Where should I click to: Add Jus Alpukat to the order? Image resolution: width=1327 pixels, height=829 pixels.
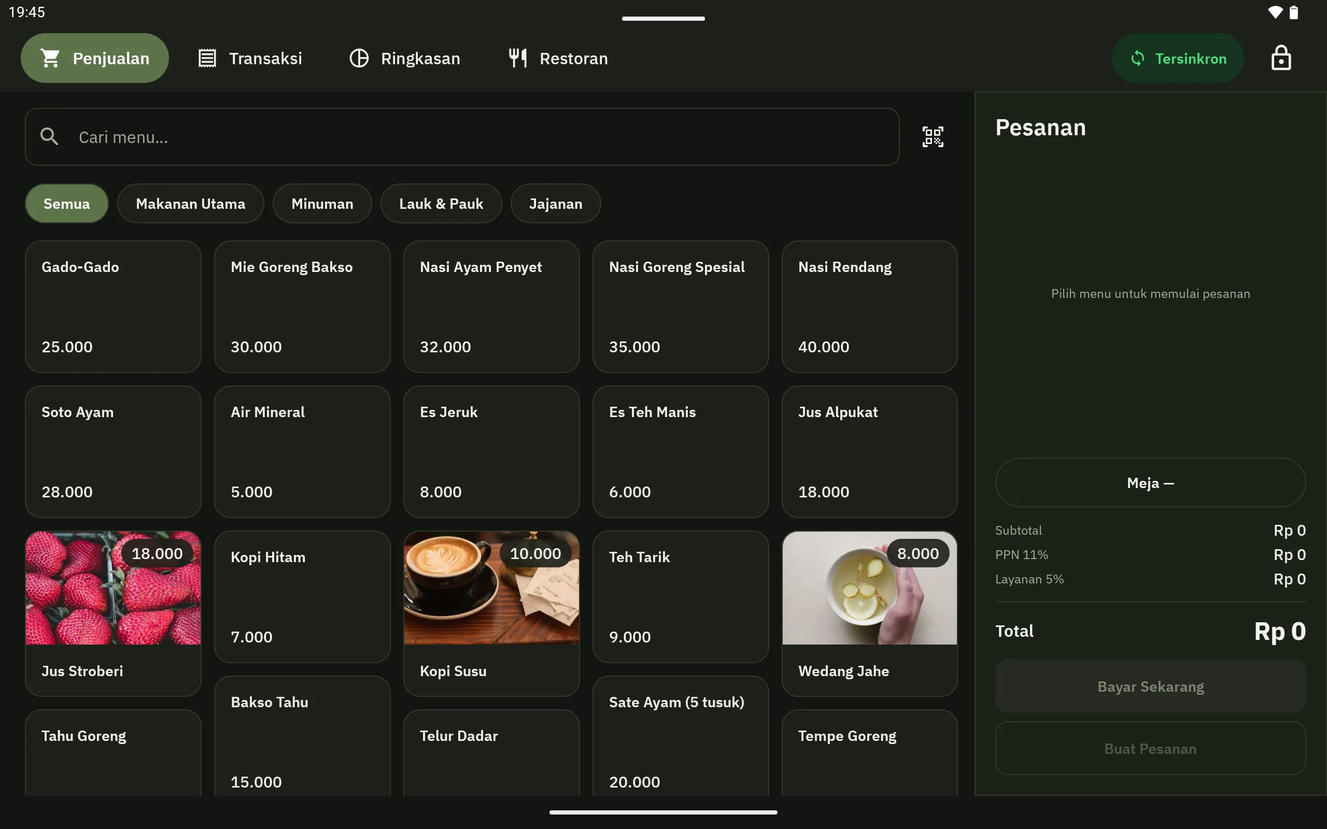point(870,452)
